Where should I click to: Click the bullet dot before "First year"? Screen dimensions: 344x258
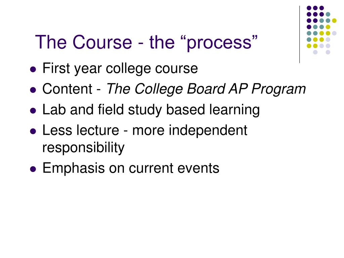pos(33,70)
